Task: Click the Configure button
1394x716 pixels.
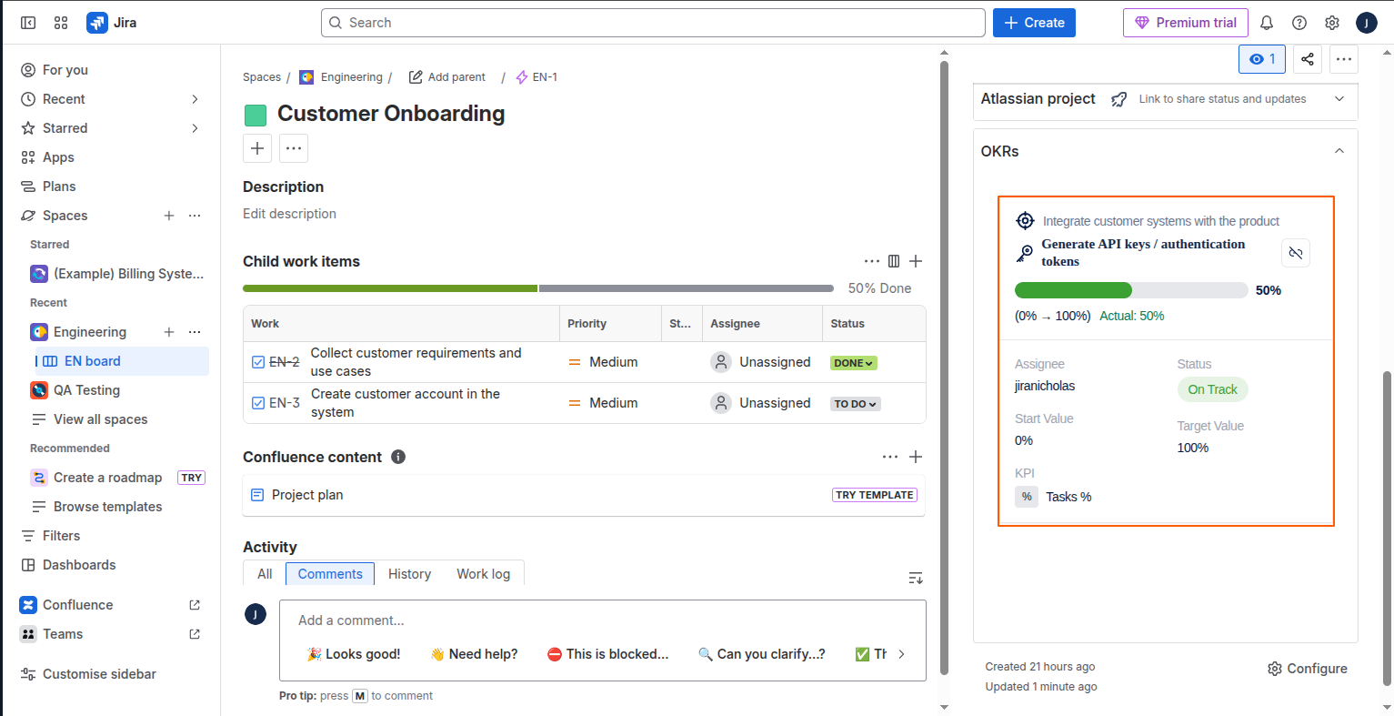Action: [1308, 669]
